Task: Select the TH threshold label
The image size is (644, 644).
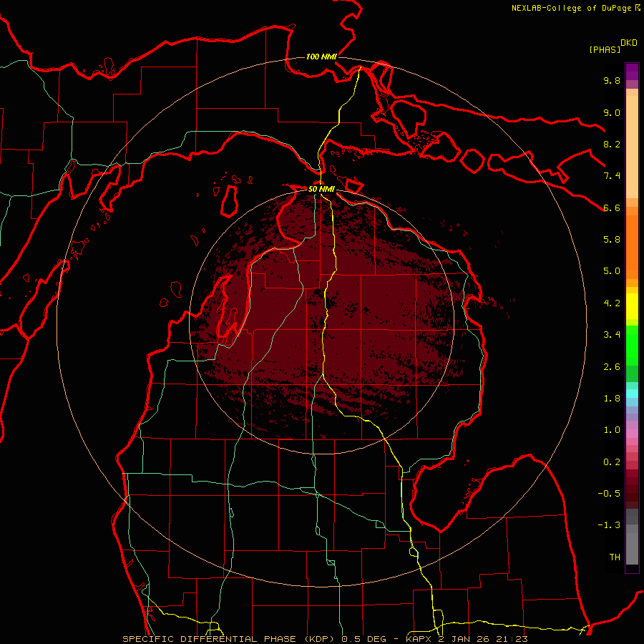Action: [615, 557]
